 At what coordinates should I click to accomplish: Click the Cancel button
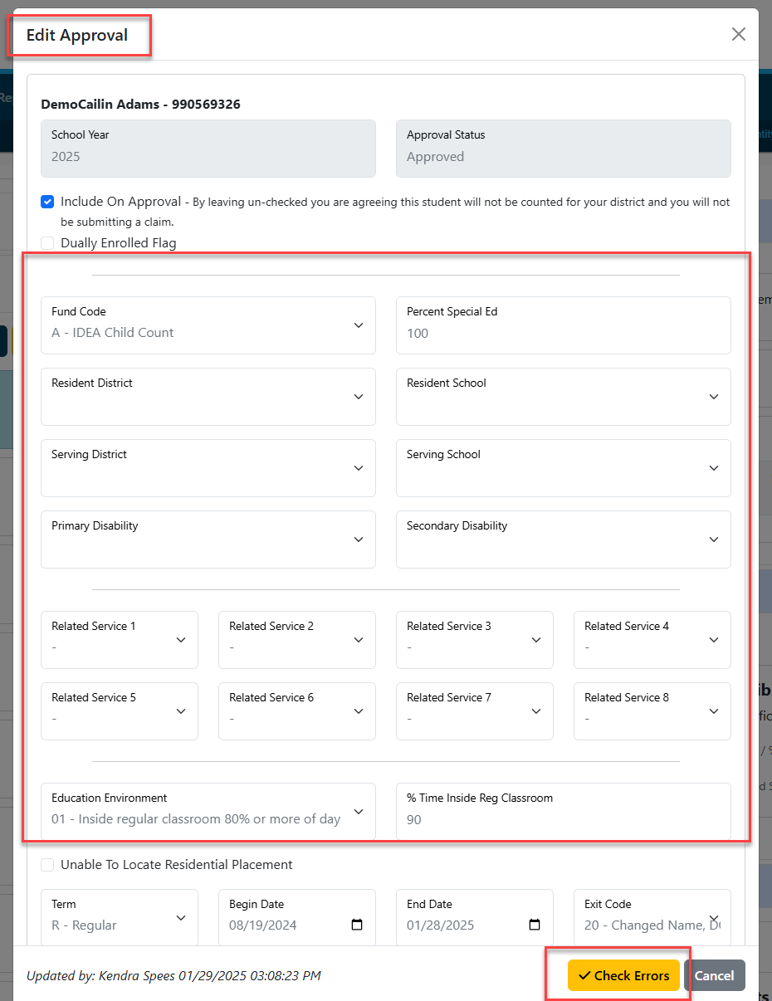(x=715, y=975)
